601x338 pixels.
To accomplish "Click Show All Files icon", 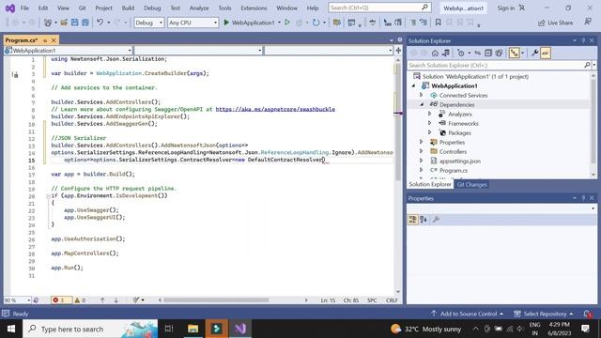I will point(499,54).
